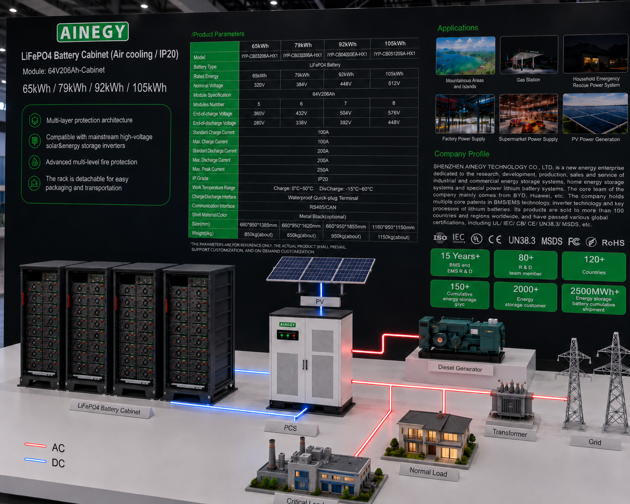Select the indicator panel on the PCS cabinet
Screen dimensions: 630x504
coord(288,335)
